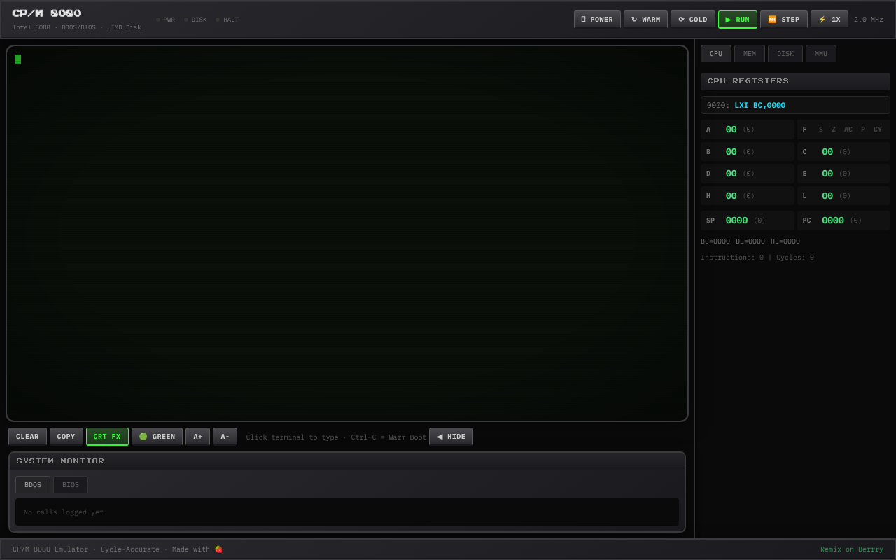Switch to the CPU tab

(716, 54)
